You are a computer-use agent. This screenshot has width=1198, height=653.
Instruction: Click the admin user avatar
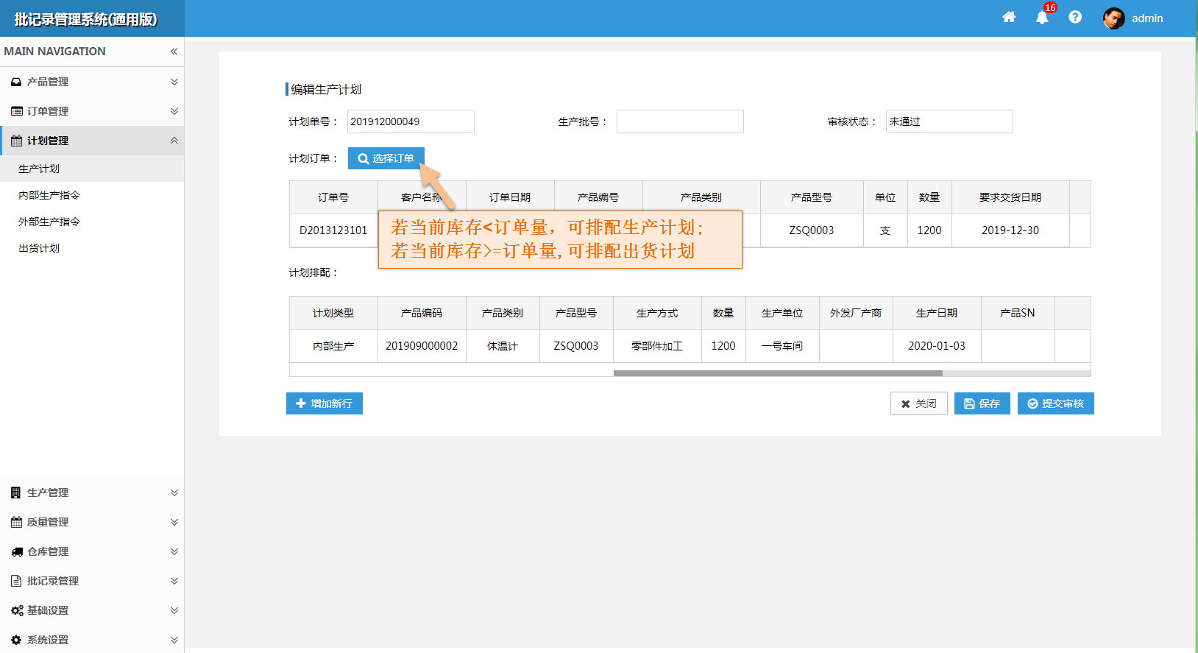[x=1113, y=18]
